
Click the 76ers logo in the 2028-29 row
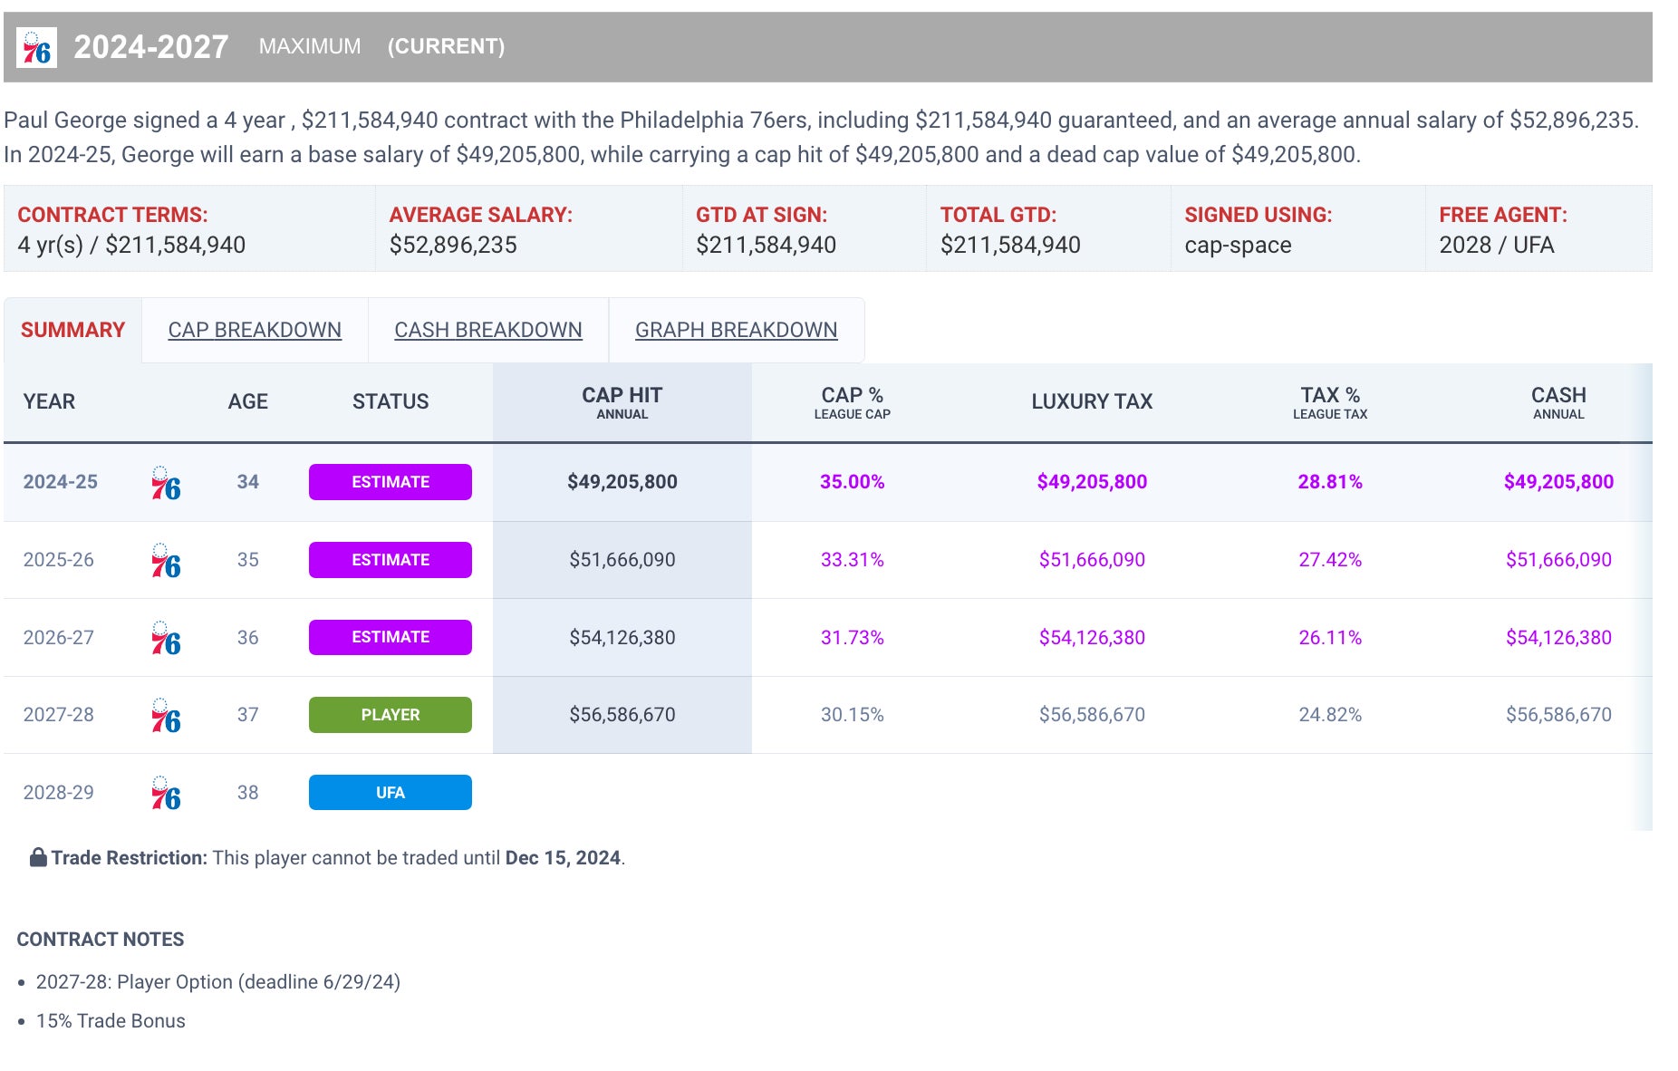165,794
